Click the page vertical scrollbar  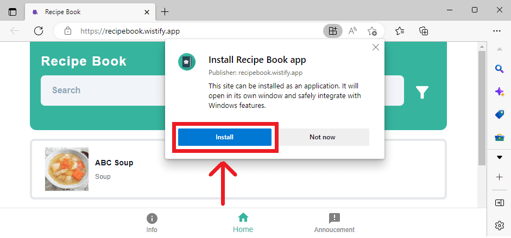pyautogui.click(x=482, y=108)
